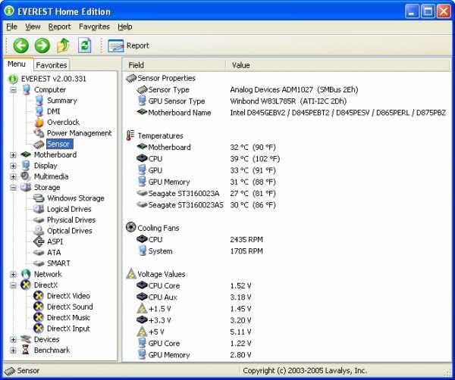Open the File menu

tap(11, 26)
